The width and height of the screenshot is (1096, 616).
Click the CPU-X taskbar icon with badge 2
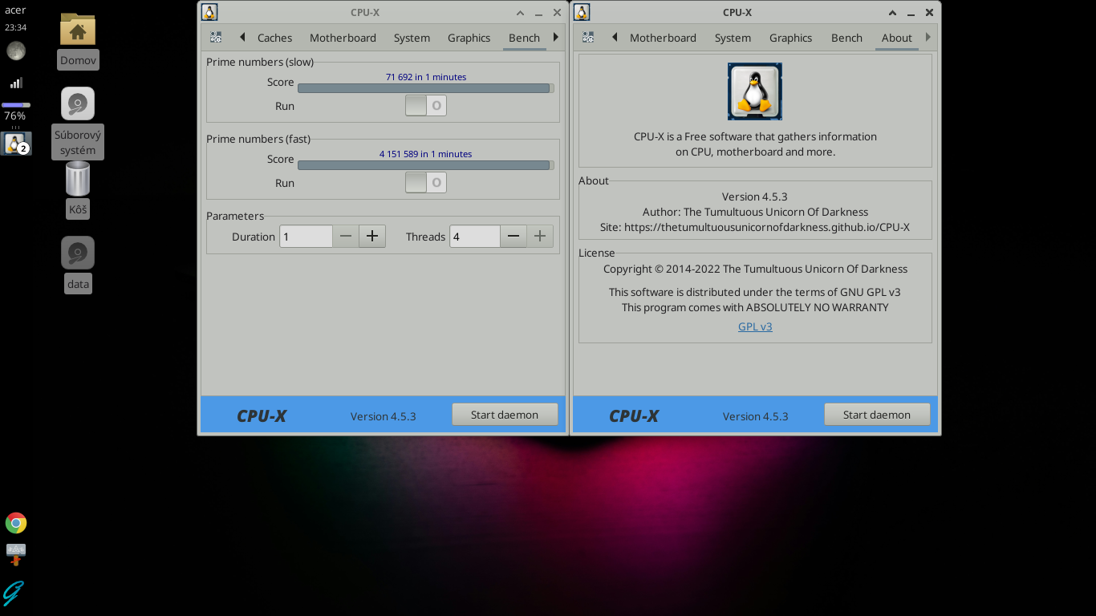(16, 144)
